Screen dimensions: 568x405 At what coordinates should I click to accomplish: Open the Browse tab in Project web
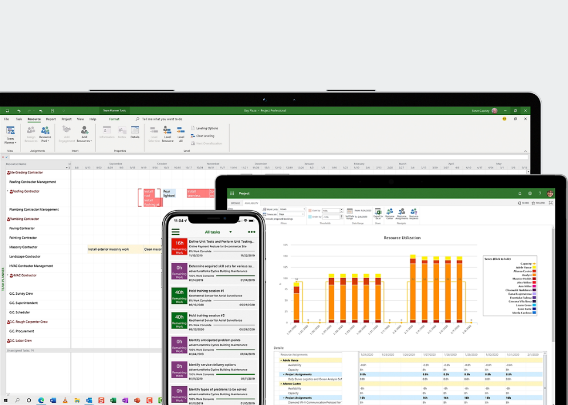[x=235, y=203]
